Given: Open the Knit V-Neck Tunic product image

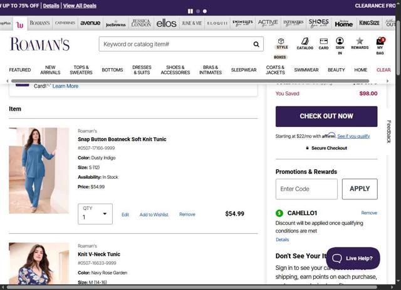Looking at the screenshot, I should coord(39,264).
